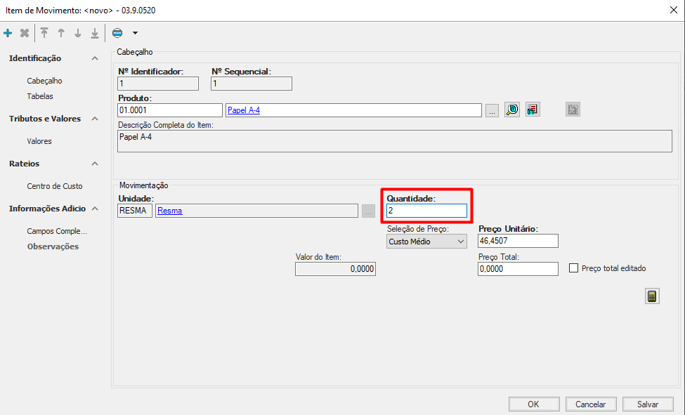Open the Seleção de Preço dropdown
The height and width of the screenshot is (415, 685).
[x=426, y=242]
